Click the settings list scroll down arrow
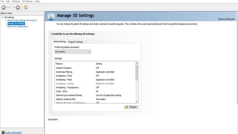238x134 pixels. coord(136,101)
